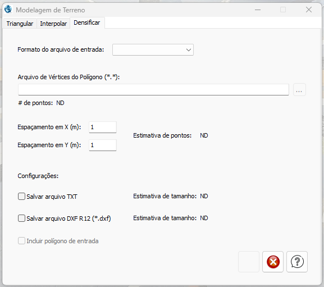Image resolution: width=324 pixels, height=287 pixels.
Task: Minimize the Modelagem de Terreno window
Action: click(258, 10)
